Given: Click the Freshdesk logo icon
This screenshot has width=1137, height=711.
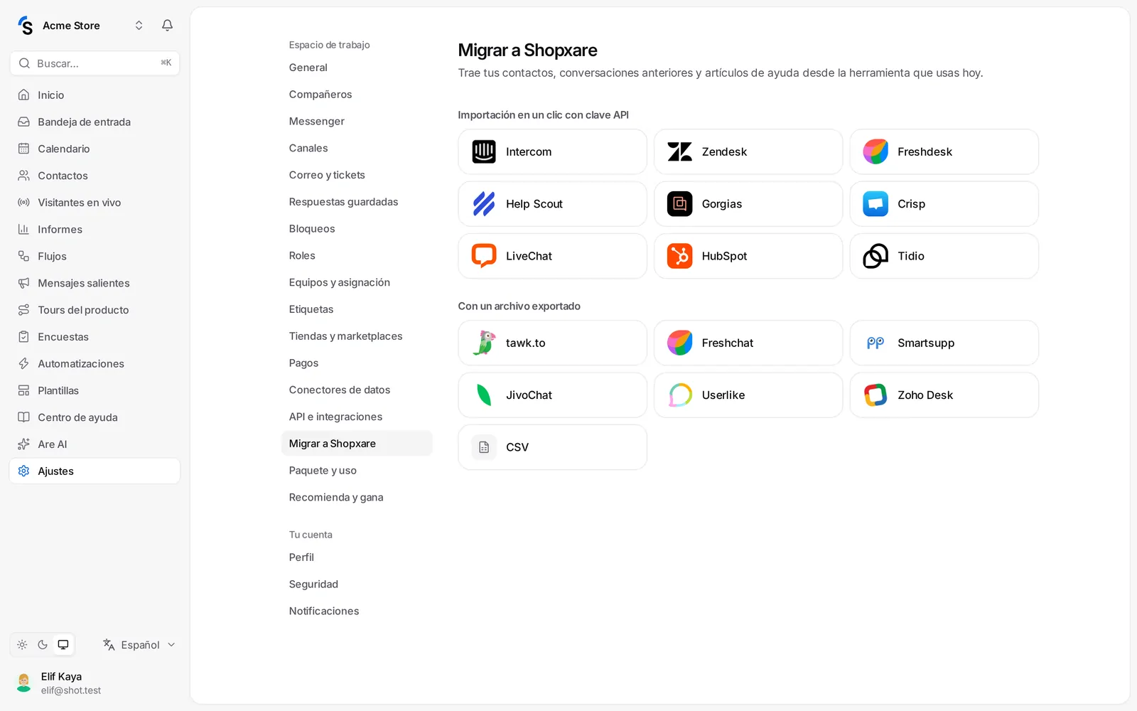Looking at the screenshot, I should (875, 151).
